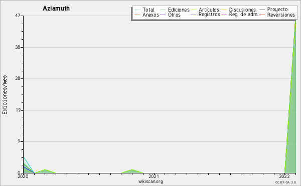This screenshot has height=186, width=301.
Task: Click the Anexos legend label
Action: [150, 15]
